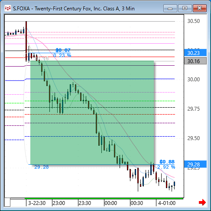
Task: Click the 29.28 label below green rectangle
Action: (42, 167)
